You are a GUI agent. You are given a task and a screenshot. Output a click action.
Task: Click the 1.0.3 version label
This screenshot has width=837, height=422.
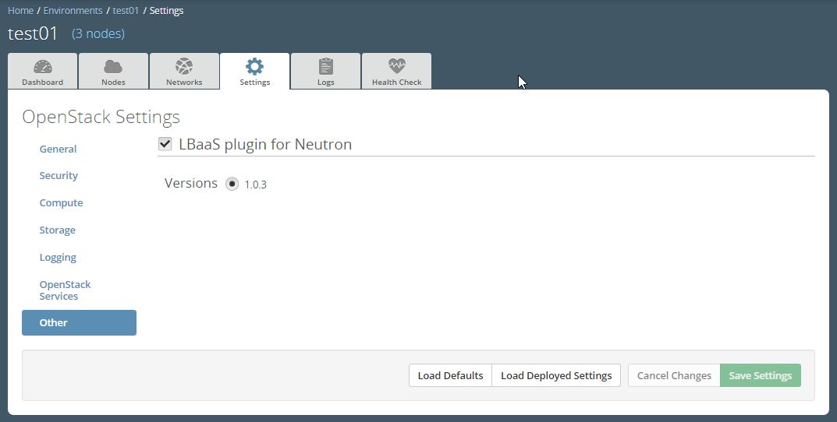click(256, 185)
